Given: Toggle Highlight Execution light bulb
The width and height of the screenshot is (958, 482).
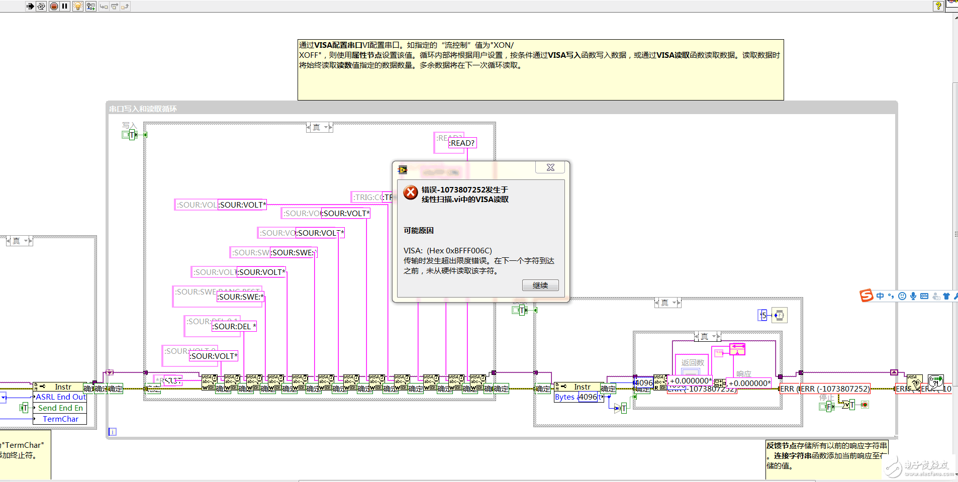Looking at the screenshot, I should (x=78, y=6).
